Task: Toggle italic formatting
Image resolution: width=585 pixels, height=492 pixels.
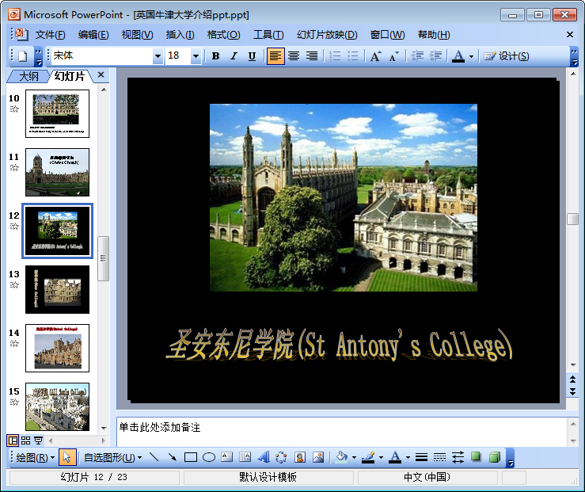Action: 234,56
